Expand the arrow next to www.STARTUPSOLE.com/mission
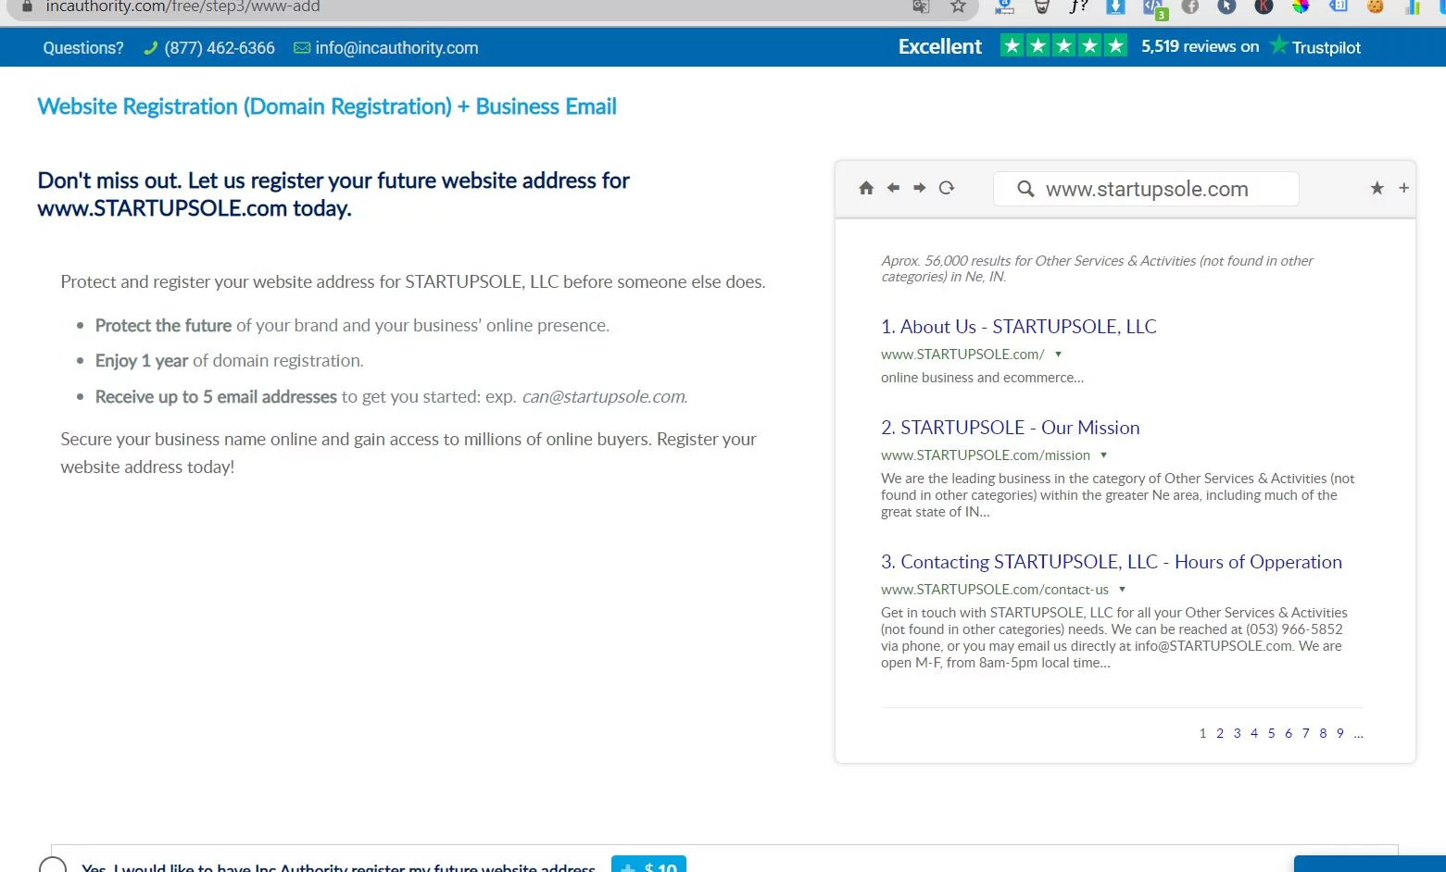Screen dimensions: 1446x872 tap(1103, 455)
